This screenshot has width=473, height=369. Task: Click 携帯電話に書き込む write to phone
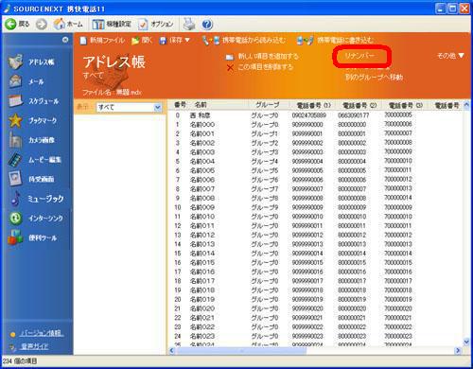pyautogui.click(x=335, y=40)
